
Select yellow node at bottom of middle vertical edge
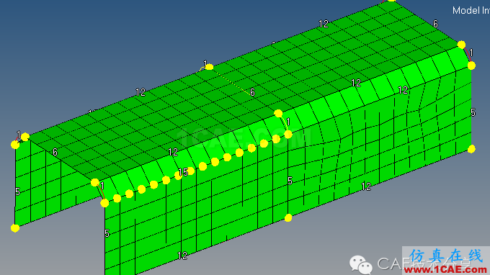[x=288, y=218]
